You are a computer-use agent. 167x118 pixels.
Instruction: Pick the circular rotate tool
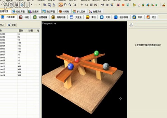click(x=87, y=5)
